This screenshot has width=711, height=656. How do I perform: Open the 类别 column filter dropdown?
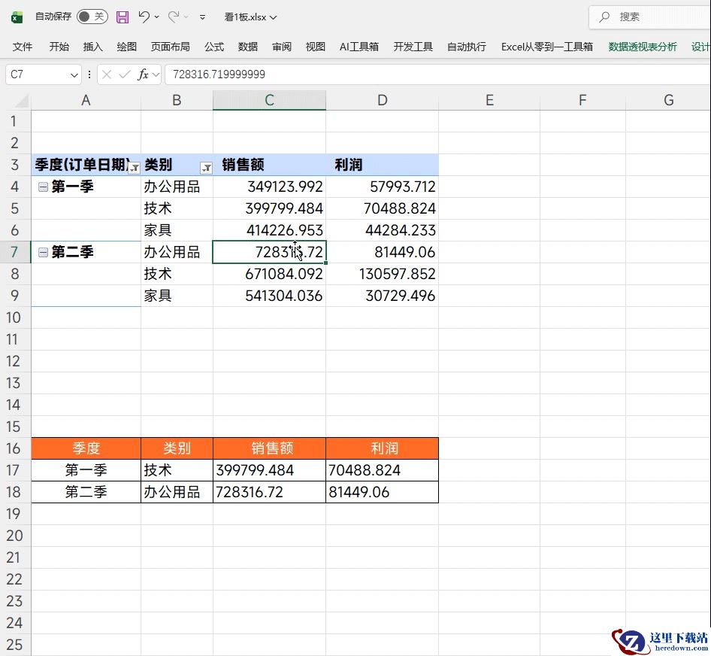205,168
